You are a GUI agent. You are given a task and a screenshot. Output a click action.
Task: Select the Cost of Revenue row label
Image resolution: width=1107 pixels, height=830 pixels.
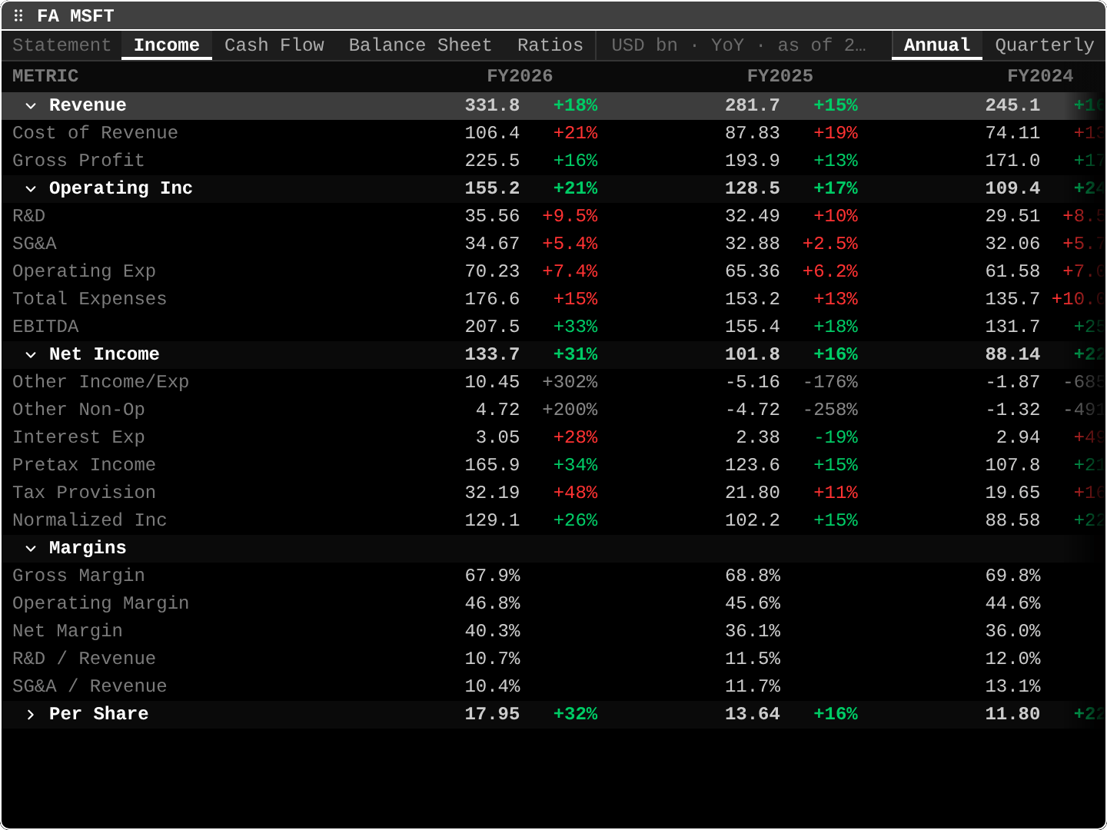(x=95, y=133)
